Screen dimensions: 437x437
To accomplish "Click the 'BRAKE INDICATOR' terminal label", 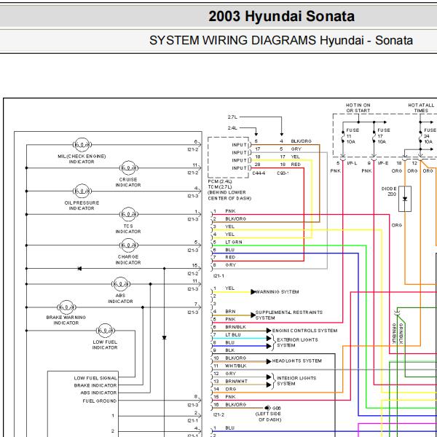I will tap(95, 385).
